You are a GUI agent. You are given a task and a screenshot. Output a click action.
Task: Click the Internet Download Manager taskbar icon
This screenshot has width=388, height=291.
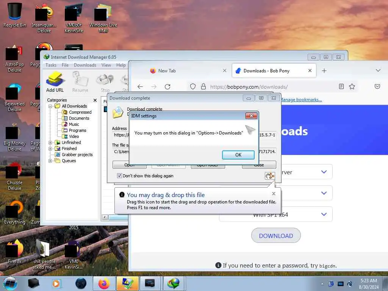pos(173,283)
